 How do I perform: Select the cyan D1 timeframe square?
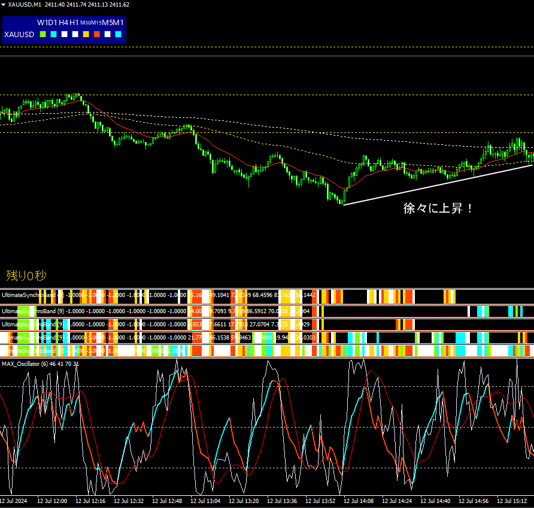coord(53,34)
